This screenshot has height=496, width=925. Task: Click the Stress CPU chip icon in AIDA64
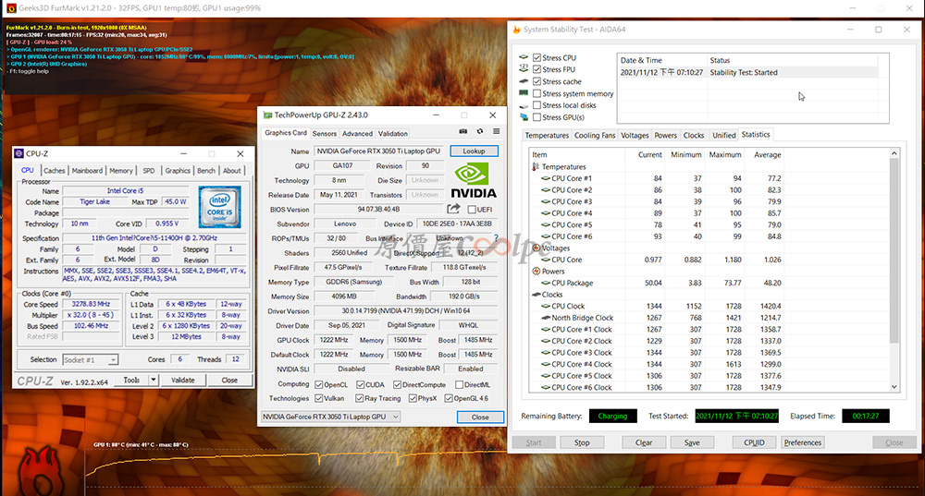pos(524,57)
